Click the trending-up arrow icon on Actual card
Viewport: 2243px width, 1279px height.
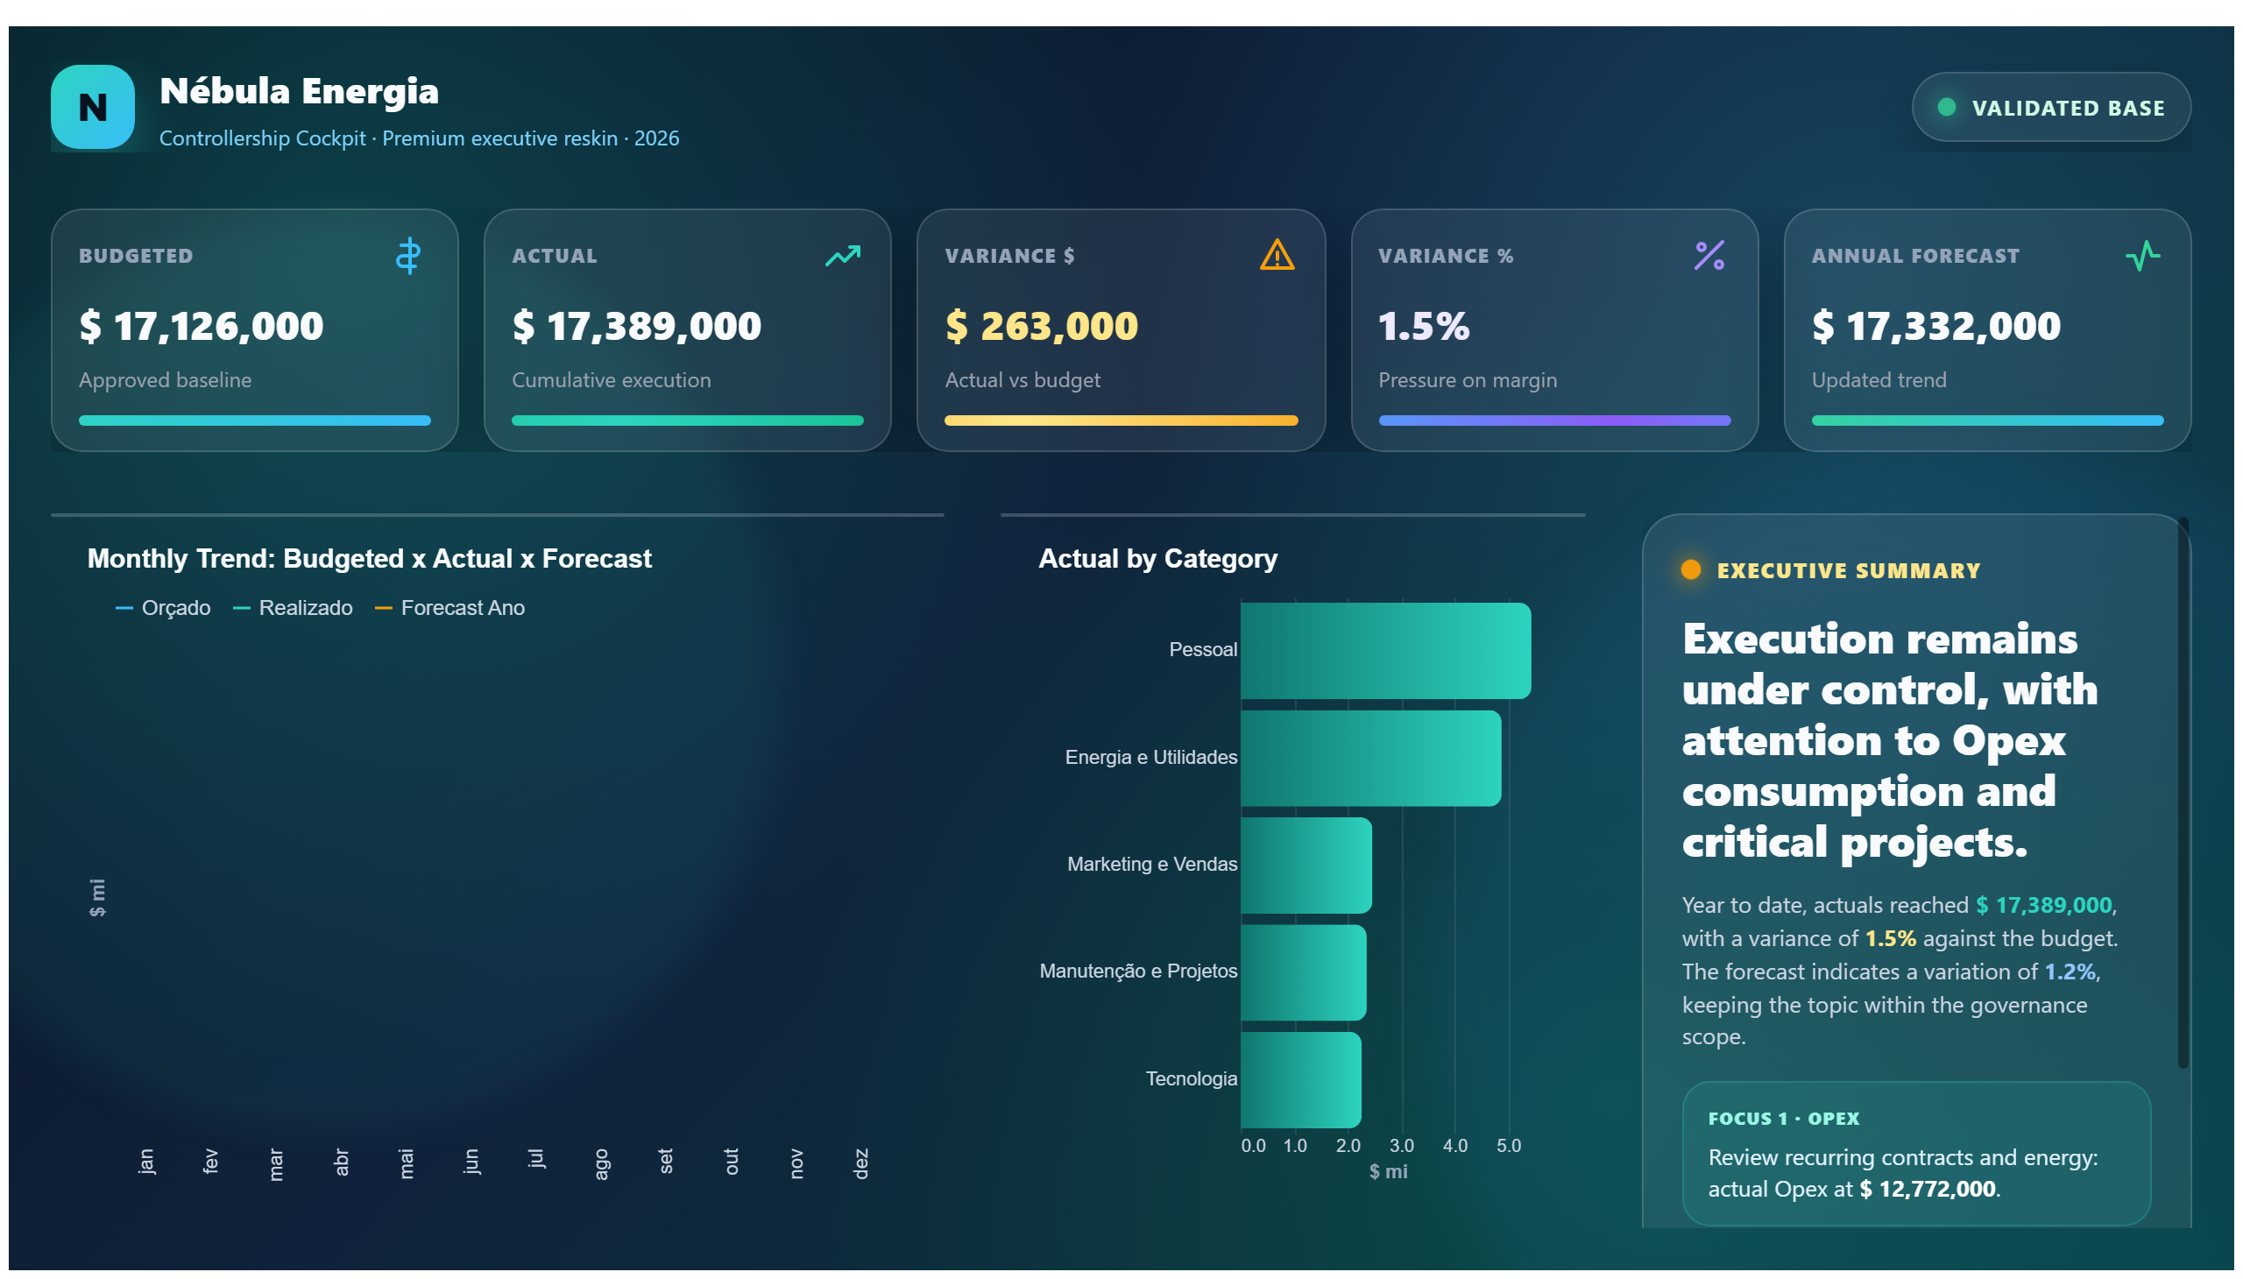(842, 256)
